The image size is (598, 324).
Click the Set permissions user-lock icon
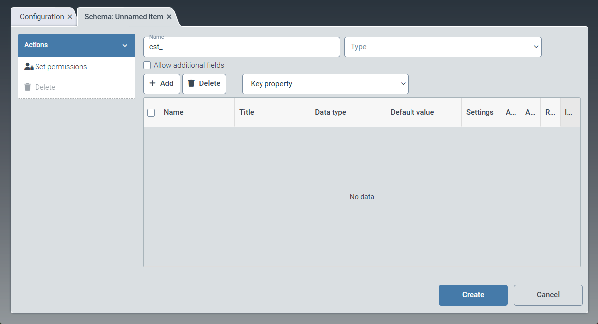29,67
